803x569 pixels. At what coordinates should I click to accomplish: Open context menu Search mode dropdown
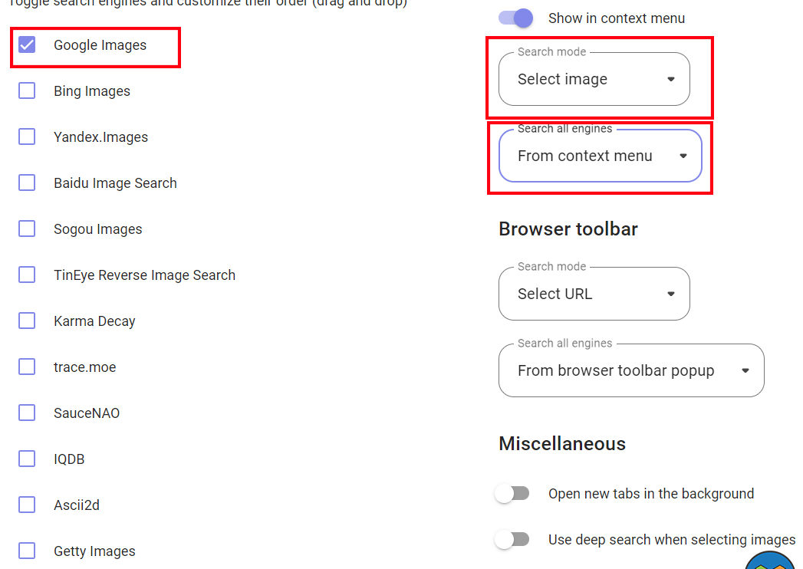click(x=594, y=79)
